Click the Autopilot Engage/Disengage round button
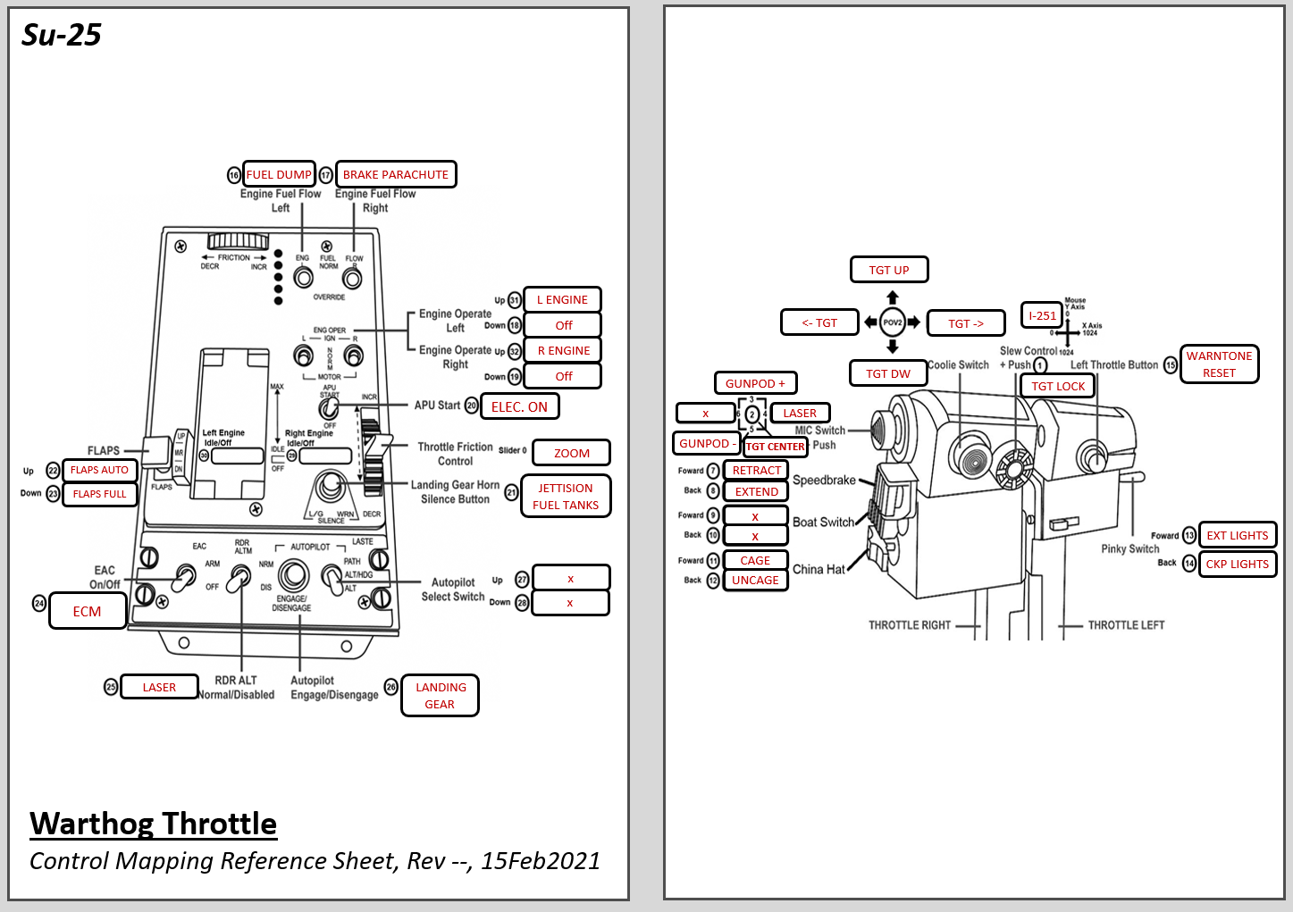 click(292, 577)
